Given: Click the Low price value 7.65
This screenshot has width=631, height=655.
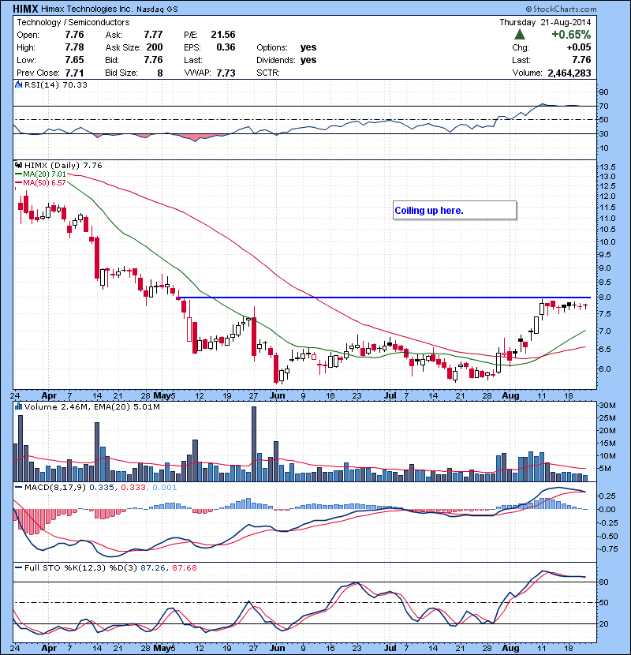Looking at the screenshot, I should click(x=74, y=60).
